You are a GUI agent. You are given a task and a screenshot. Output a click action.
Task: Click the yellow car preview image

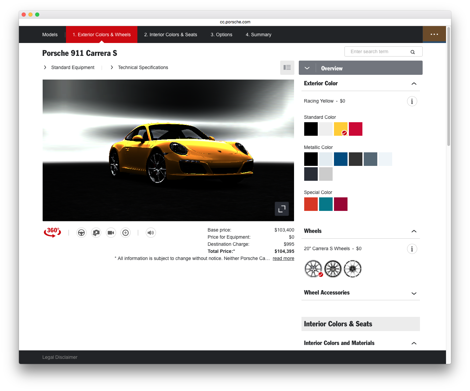pos(168,150)
